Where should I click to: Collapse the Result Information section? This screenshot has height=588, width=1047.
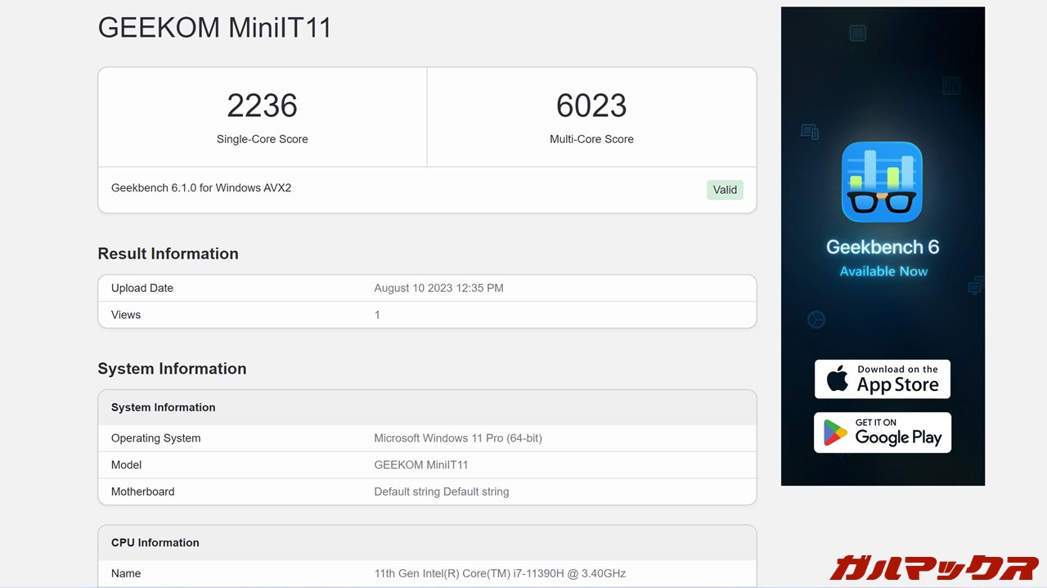click(x=168, y=254)
